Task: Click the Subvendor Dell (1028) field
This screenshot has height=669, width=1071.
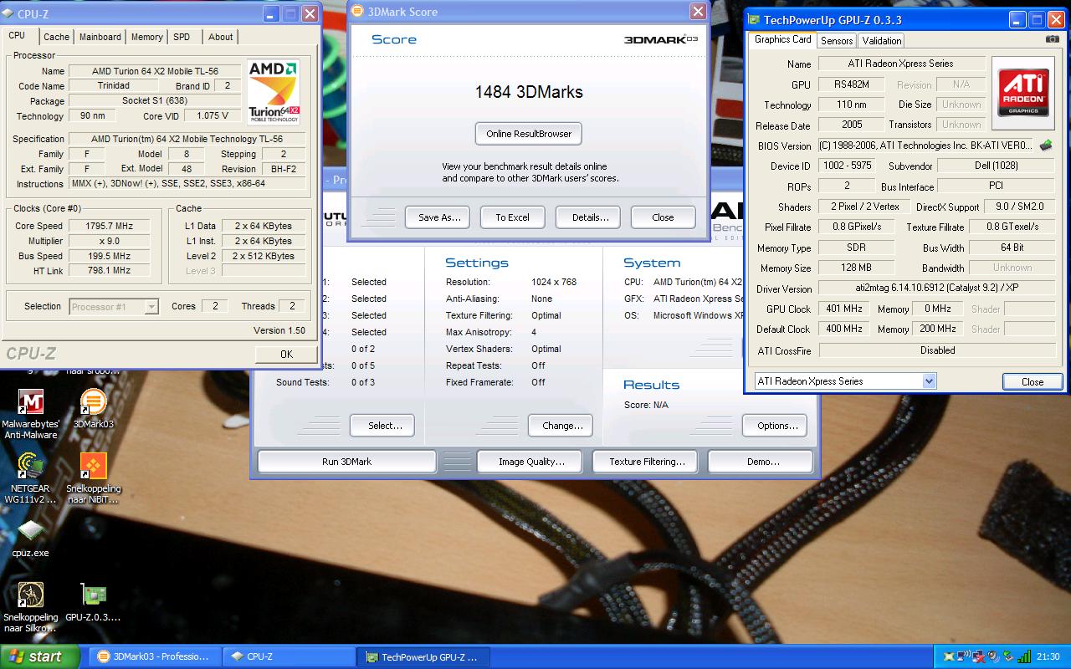Action: [997, 166]
